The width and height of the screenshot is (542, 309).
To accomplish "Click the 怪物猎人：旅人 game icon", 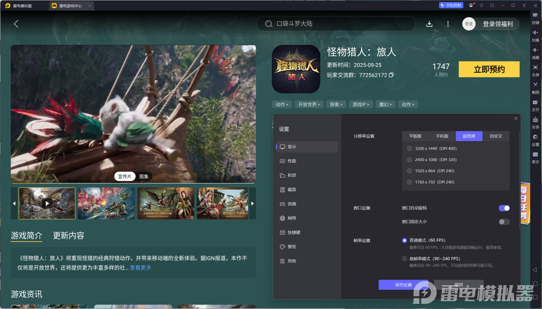I will pos(296,69).
